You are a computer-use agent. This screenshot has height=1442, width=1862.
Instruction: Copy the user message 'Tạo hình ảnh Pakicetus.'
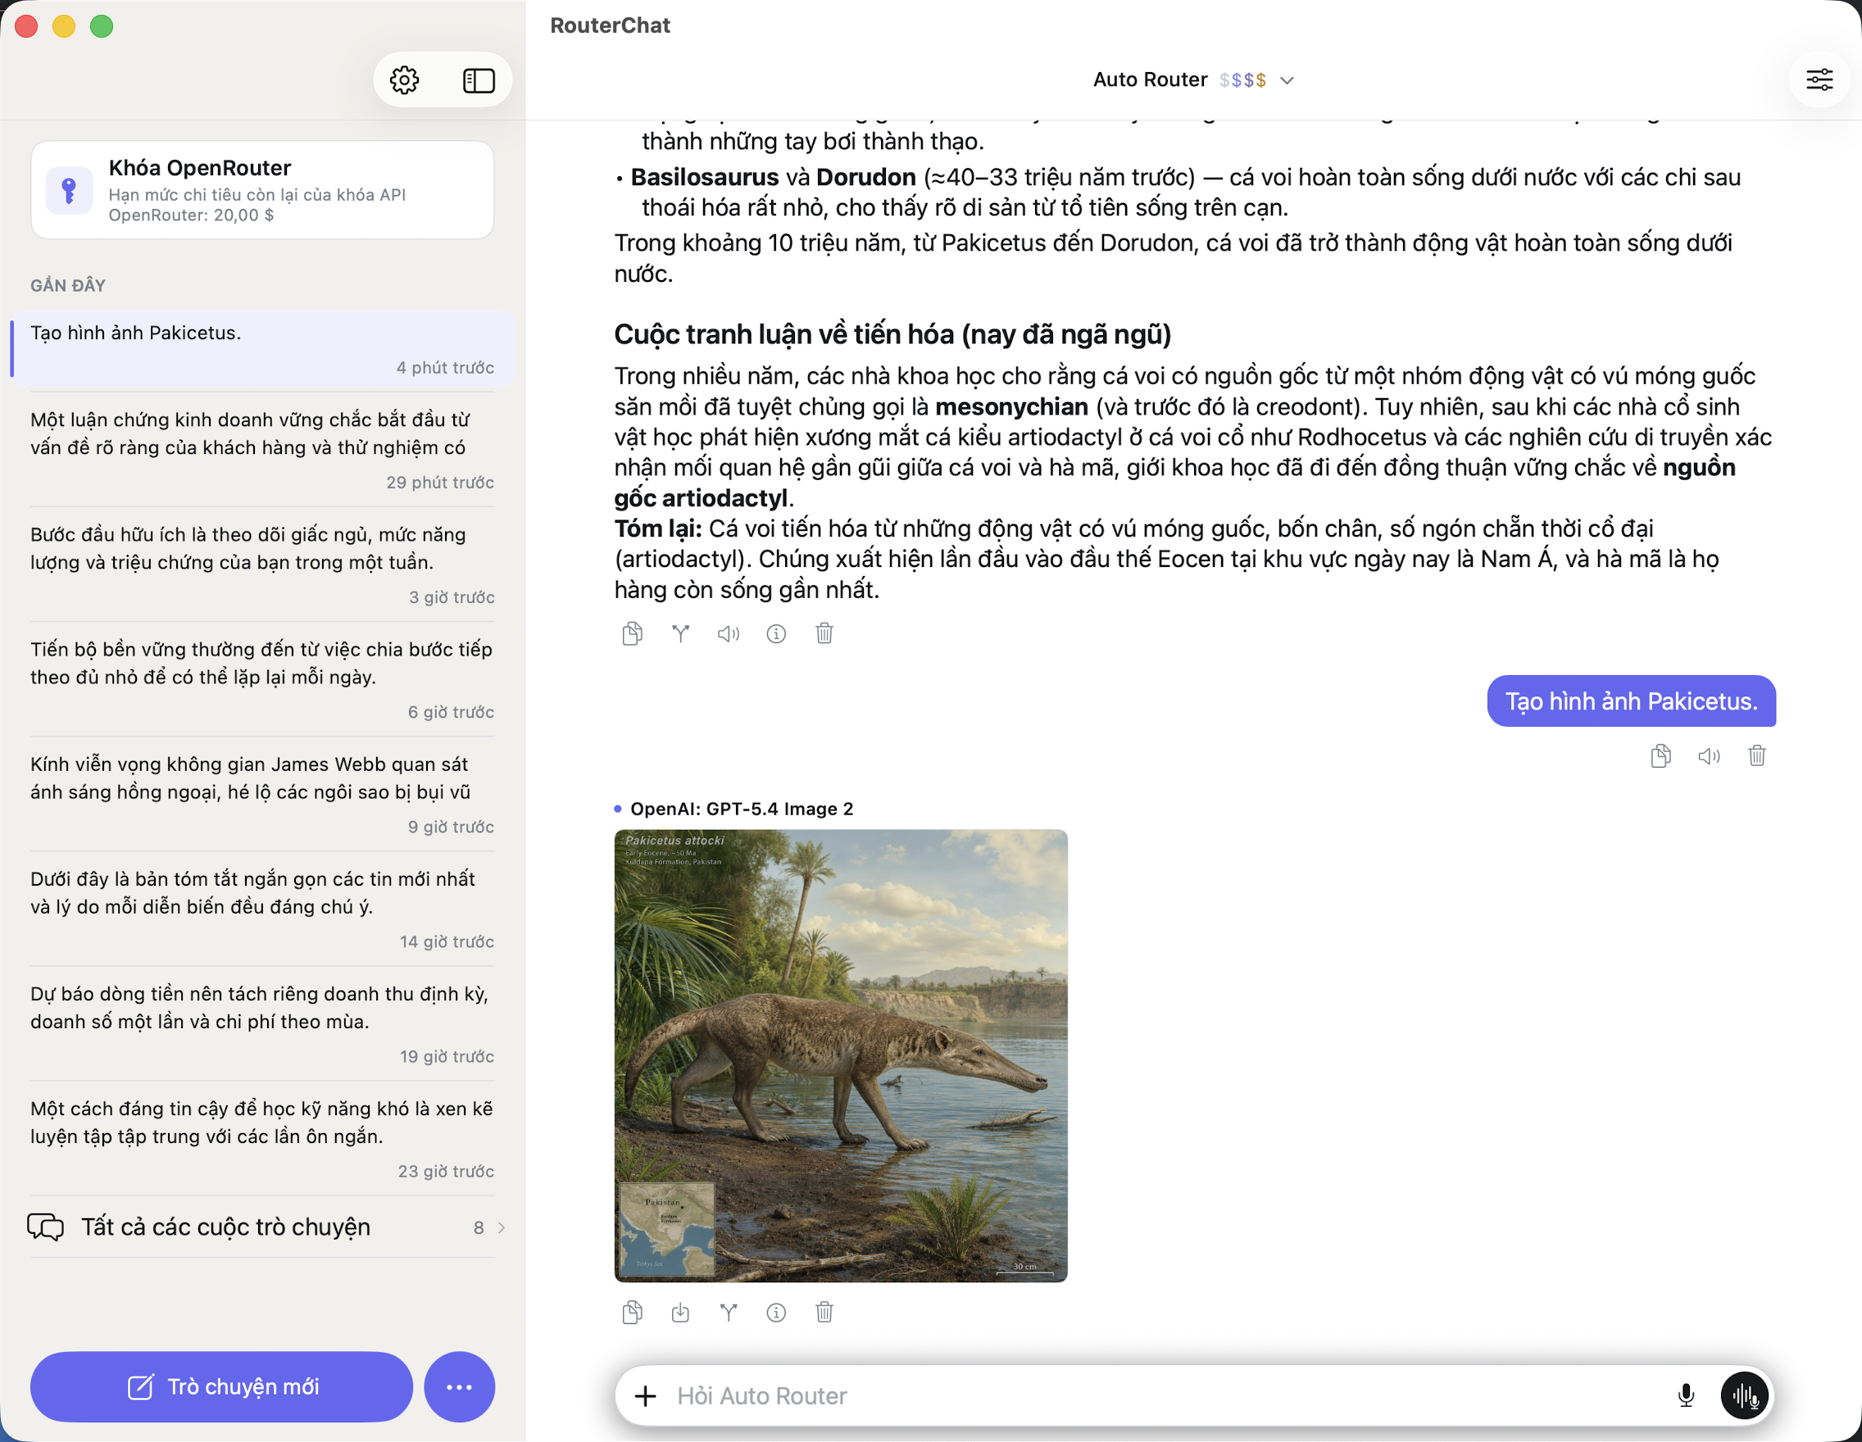pyautogui.click(x=1660, y=756)
